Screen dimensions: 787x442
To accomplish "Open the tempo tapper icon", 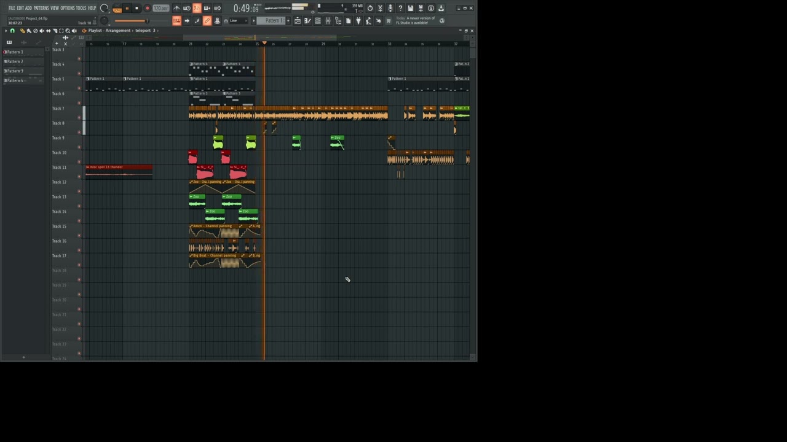I will click(x=368, y=21).
